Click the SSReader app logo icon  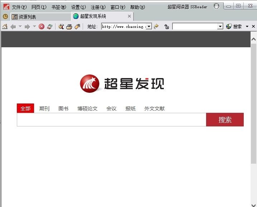click(x=6, y=7)
